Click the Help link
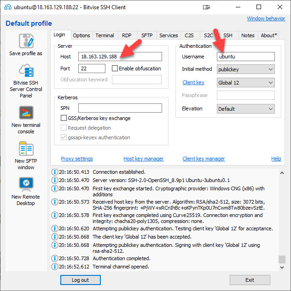This screenshot has height=291, width=291. (276, 159)
